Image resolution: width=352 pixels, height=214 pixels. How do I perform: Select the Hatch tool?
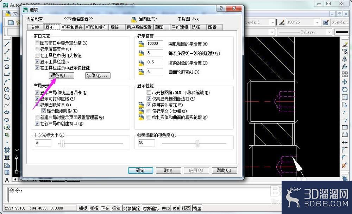[x=7, y=150]
